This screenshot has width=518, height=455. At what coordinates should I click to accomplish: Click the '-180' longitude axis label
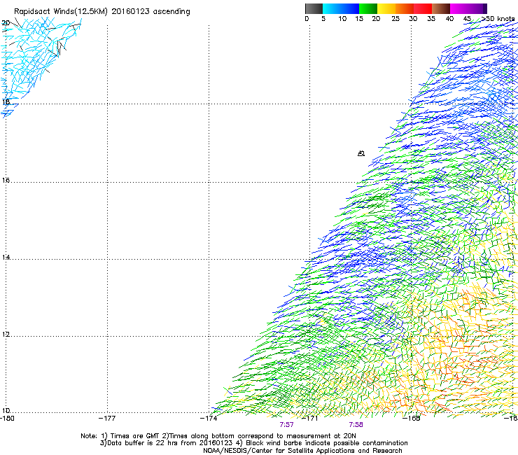pos(7,419)
